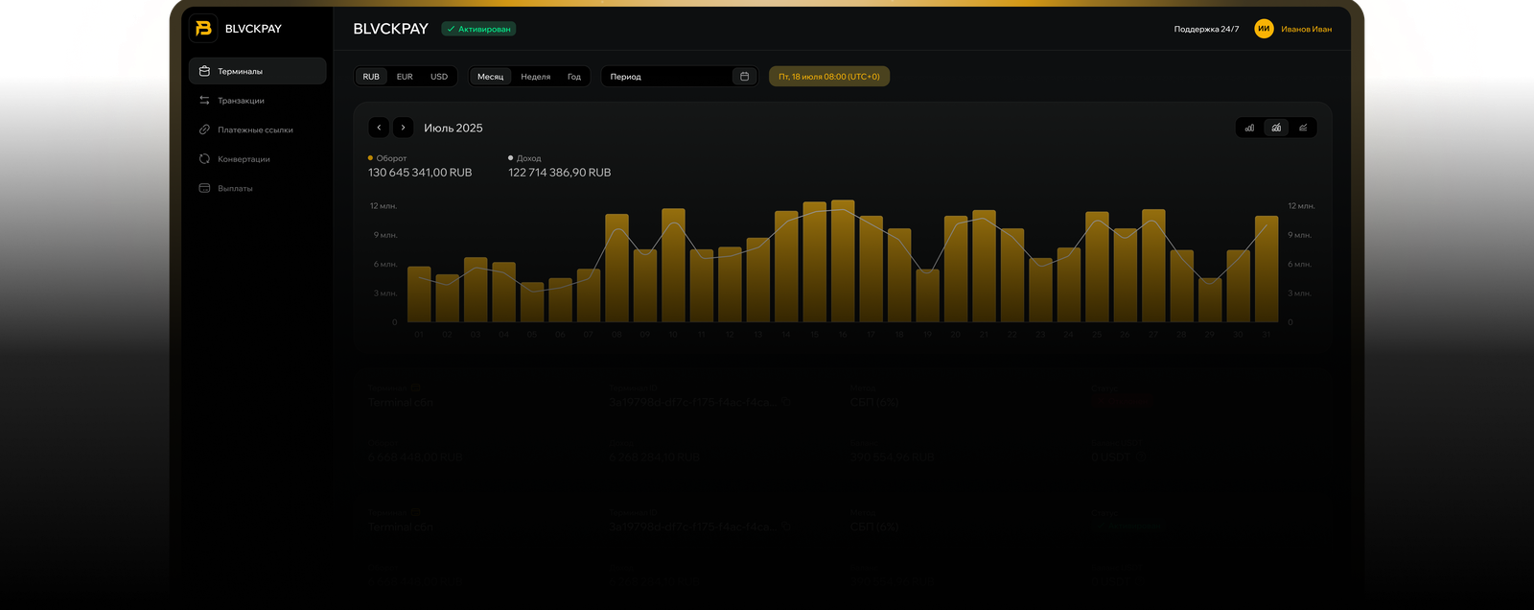Click the tallest bar in the July chart
1534x610 pixels.
point(843,261)
